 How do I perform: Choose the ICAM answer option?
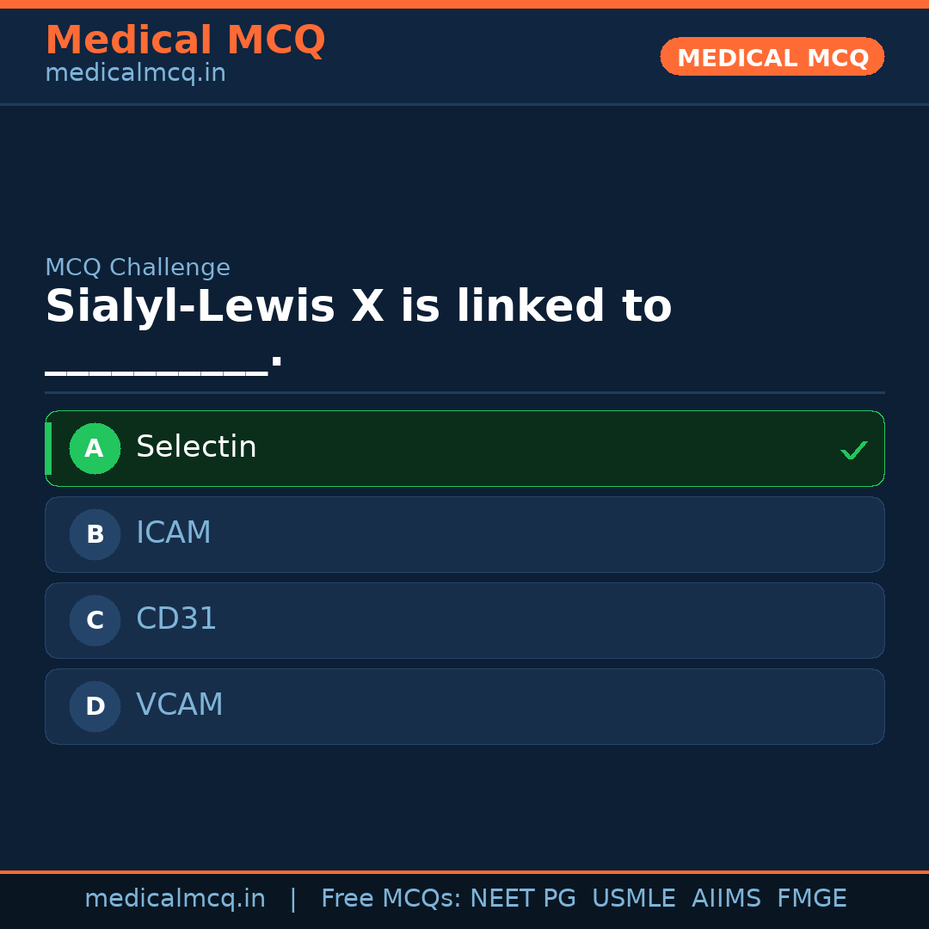(x=464, y=534)
